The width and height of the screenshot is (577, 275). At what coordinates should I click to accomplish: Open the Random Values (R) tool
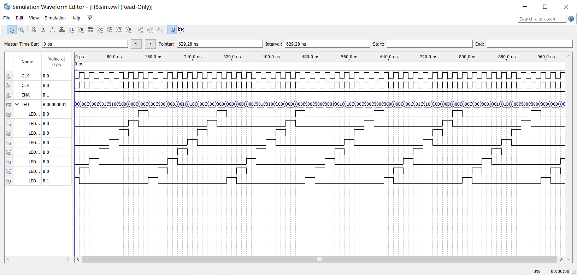[129, 30]
